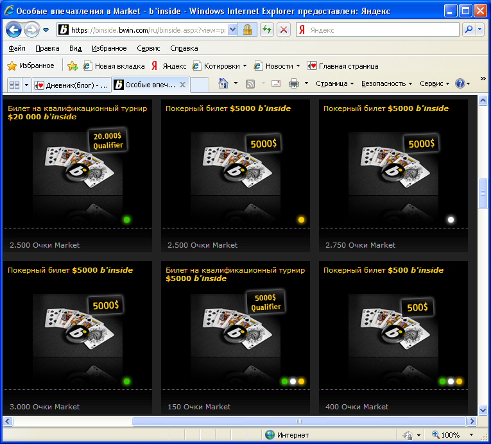The width and height of the screenshot is (491, 444).
Task: Click the Избранное star favorites button
Action: [x=31, y=65]
